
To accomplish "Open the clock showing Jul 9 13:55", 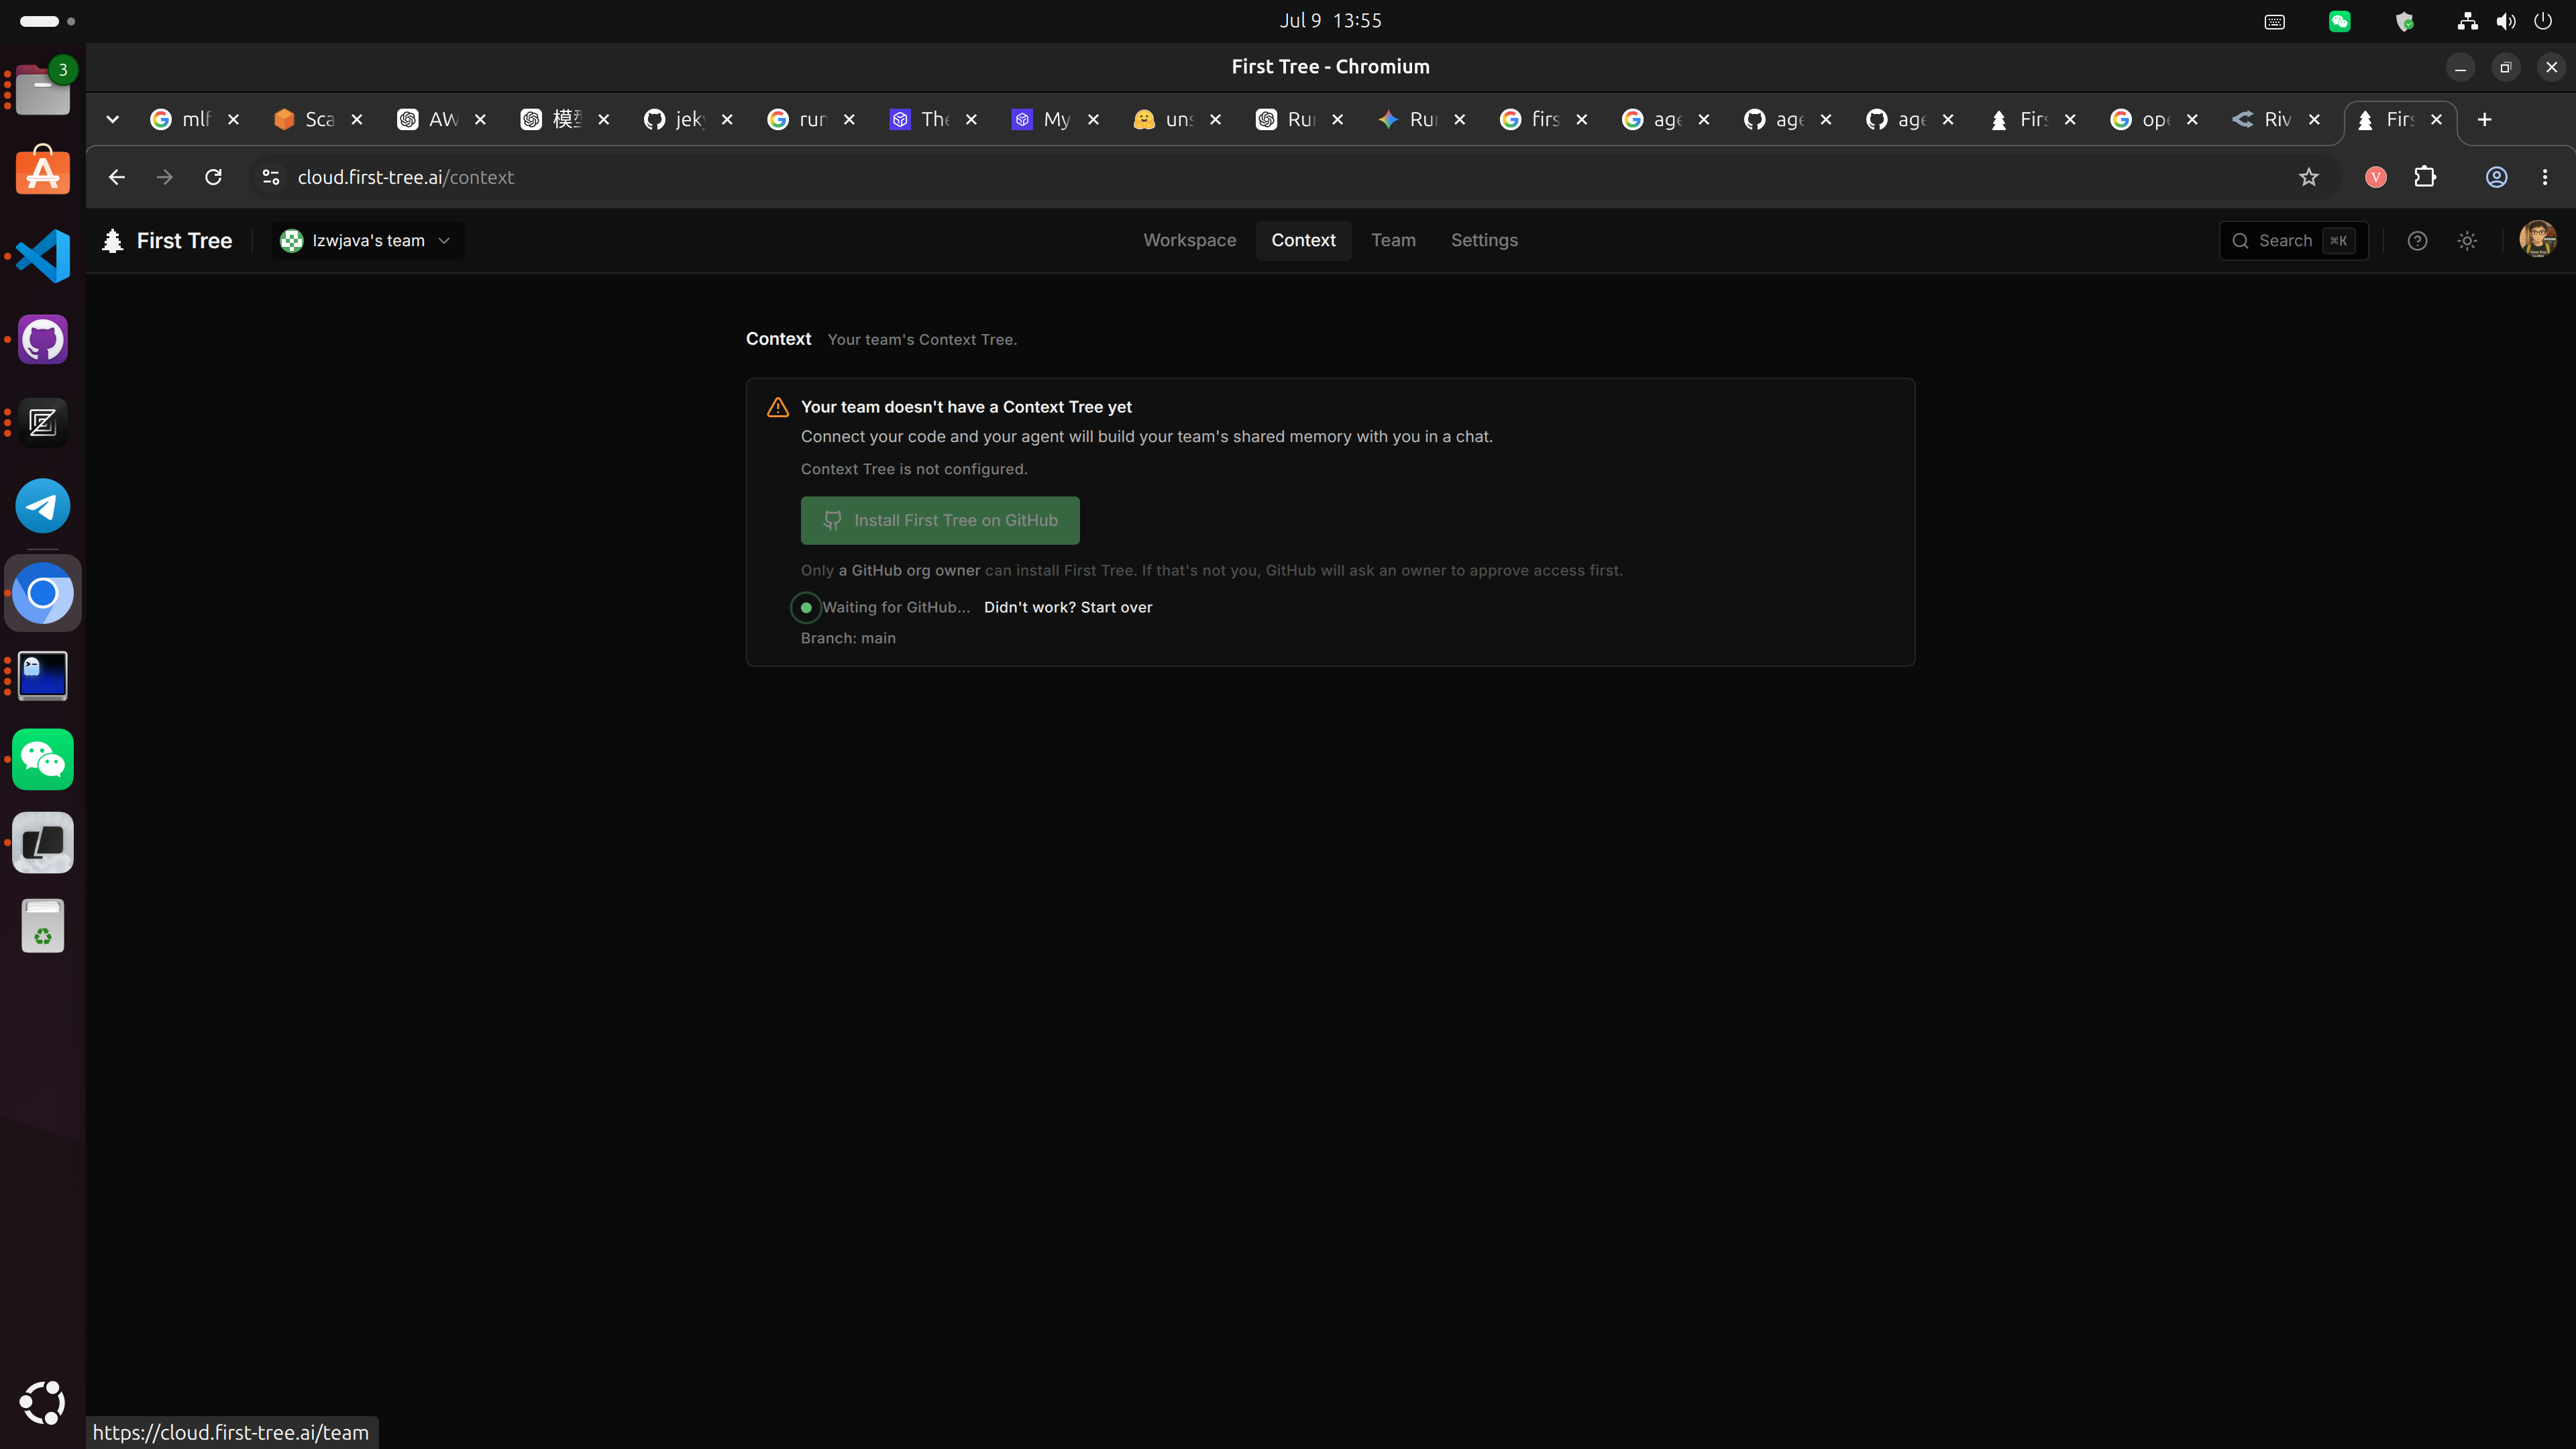I will (1330, 21).
